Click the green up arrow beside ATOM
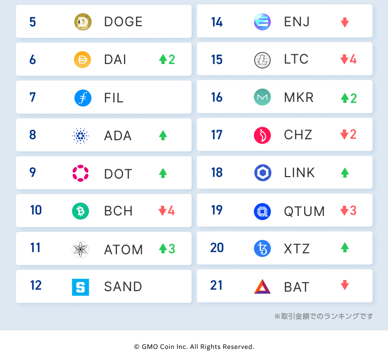The image size is (388, 362). tap(163, 249)
